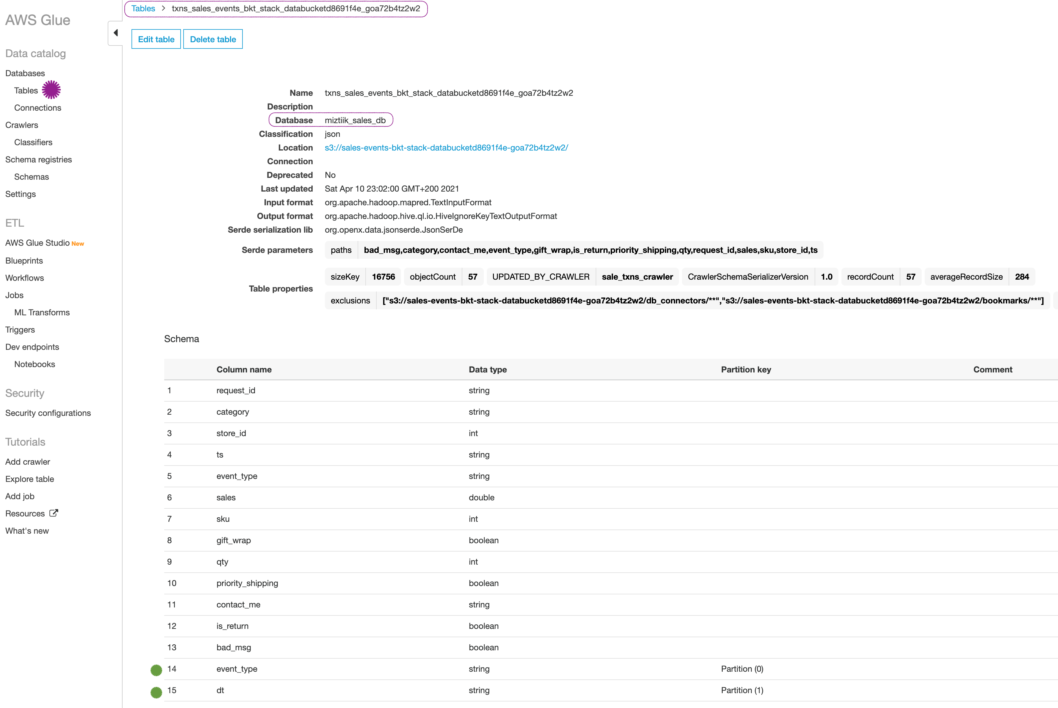Go back via the Tables breadcrumb link
The image size is (1058, 708).
(x=143, y=9)
